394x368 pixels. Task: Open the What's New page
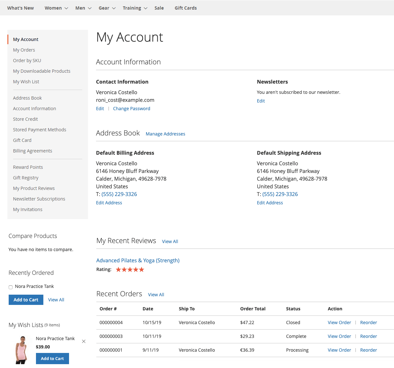21,8
